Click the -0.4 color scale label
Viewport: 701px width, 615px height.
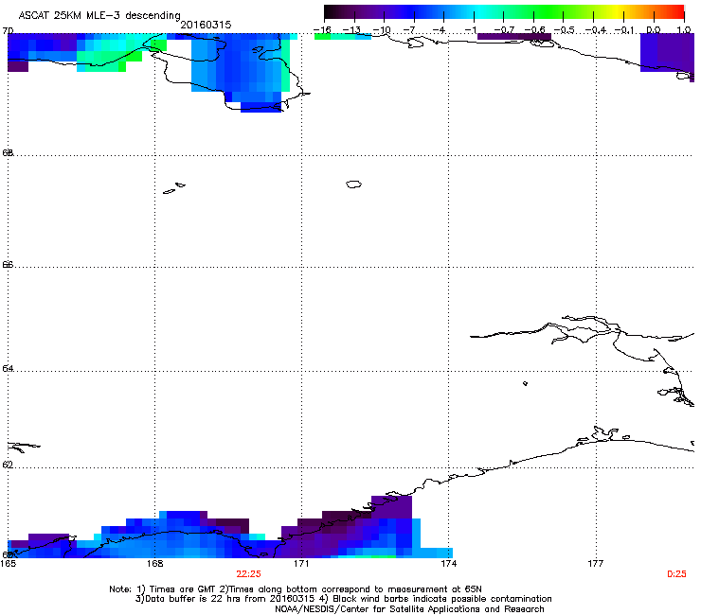[x=596, y=30]
